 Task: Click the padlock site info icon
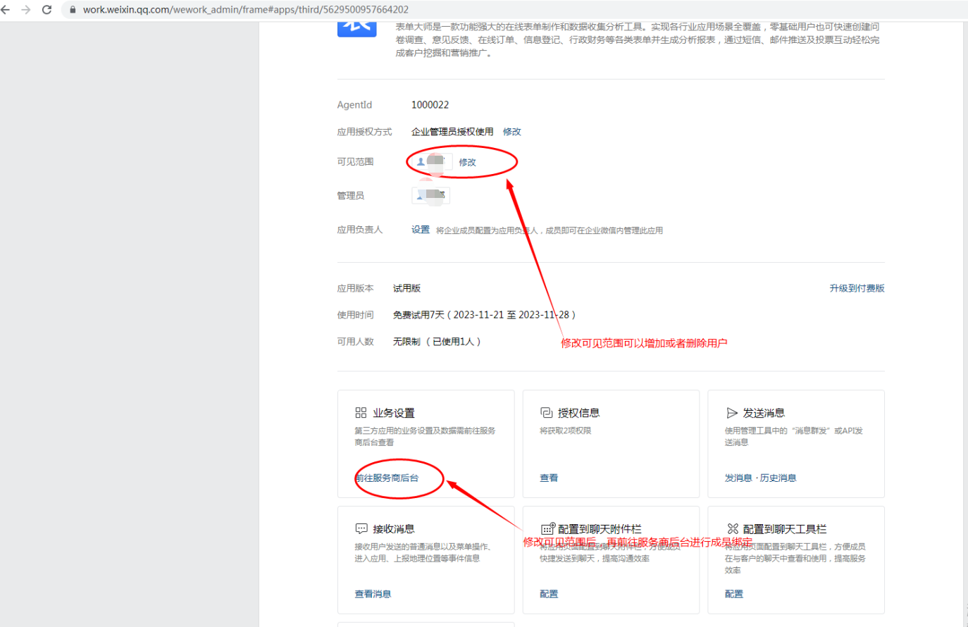pos(73,10)
